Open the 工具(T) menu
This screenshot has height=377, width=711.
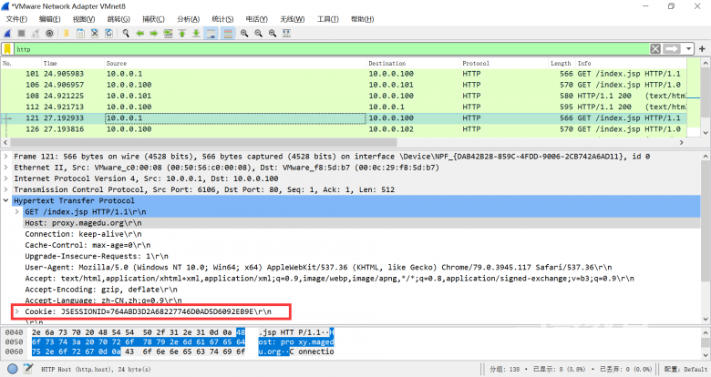328,19
